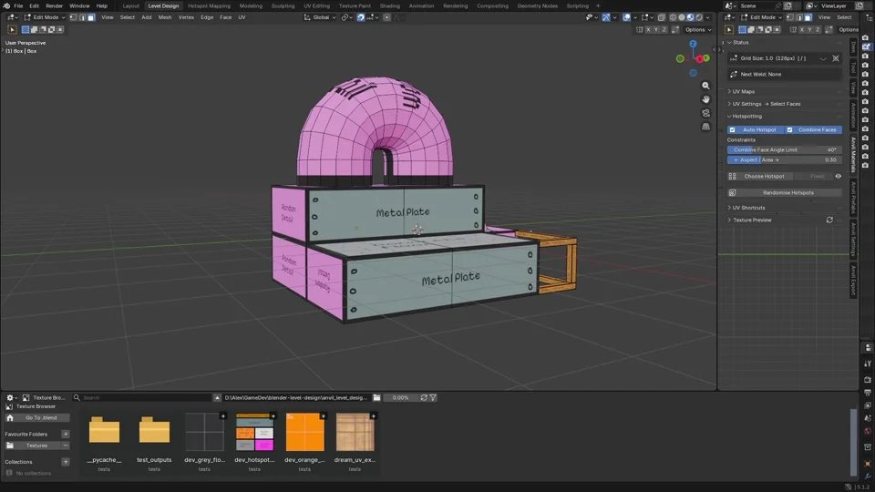This screenshot has width=875, height=492.
Task: Click the Randomise Hotspots button
Action: [x=787, y=193]
